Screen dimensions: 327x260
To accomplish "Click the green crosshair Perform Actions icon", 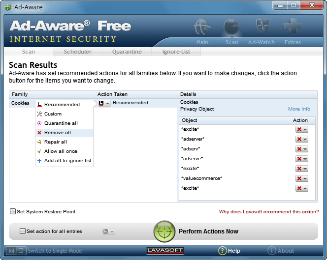I will (x=164, y=231).
